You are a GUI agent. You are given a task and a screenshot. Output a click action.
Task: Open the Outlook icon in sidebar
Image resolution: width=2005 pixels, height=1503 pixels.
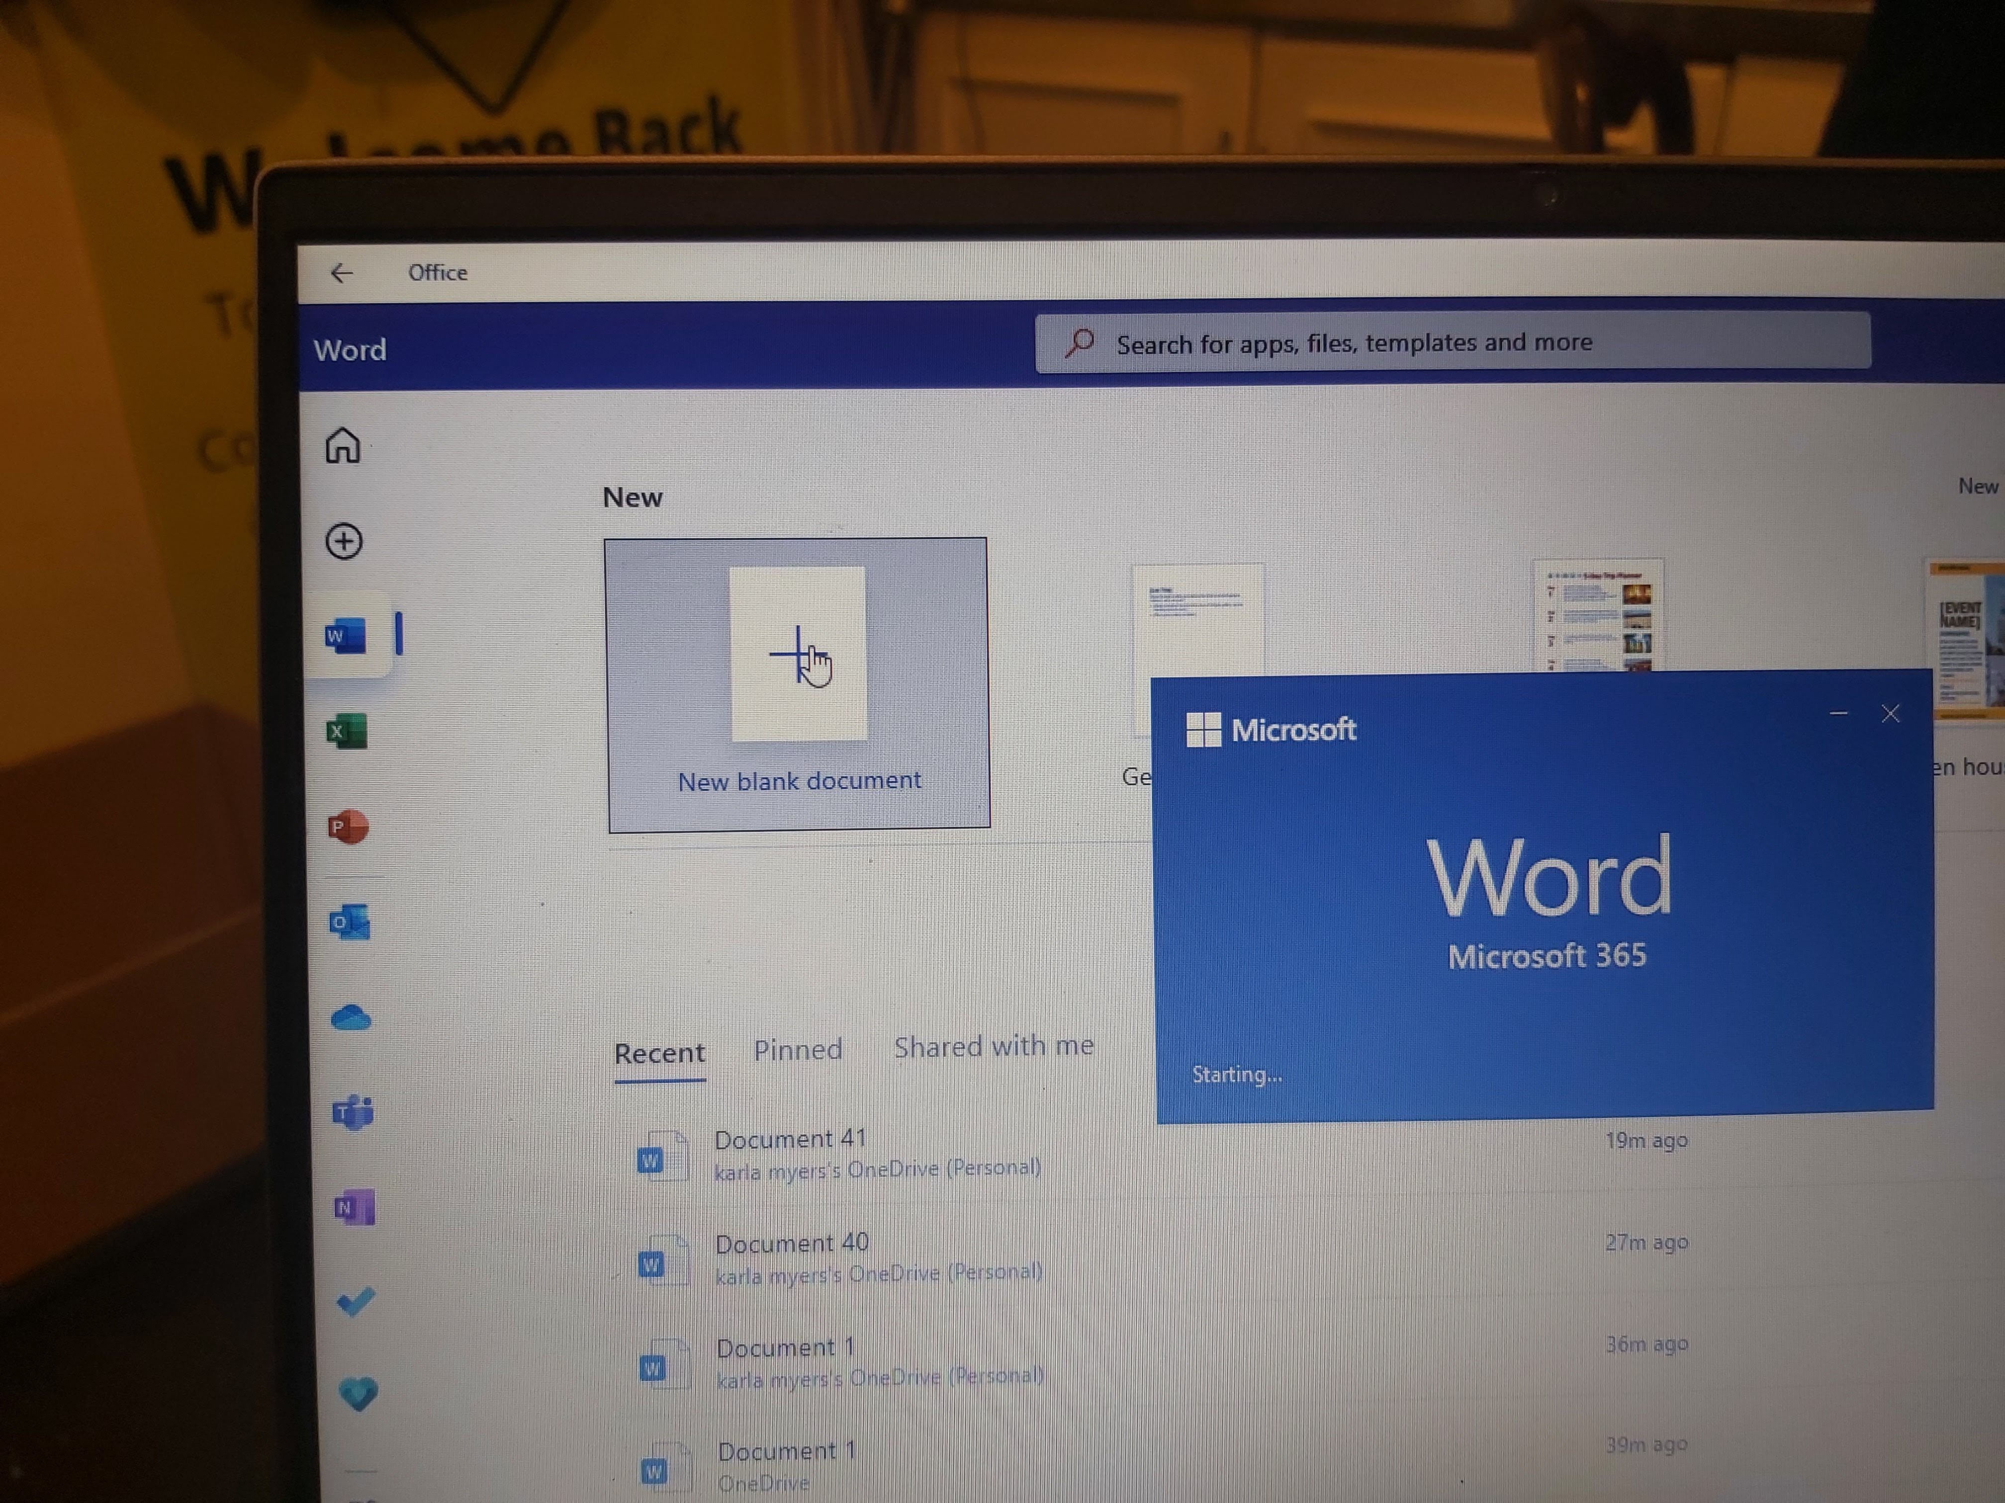coord(350,922)
